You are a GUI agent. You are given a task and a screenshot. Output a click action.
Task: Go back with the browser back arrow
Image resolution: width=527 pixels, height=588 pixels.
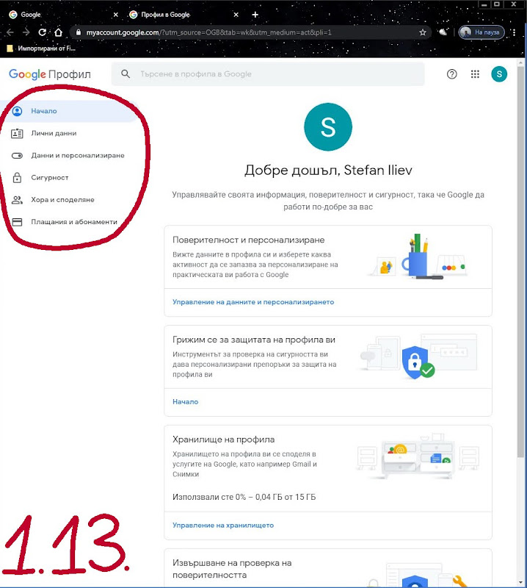click(10, 32)
